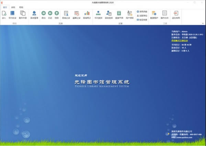The image size is (206, 146).
Task: Open 规章制度 rules item
Action: [x=142, y=20]
